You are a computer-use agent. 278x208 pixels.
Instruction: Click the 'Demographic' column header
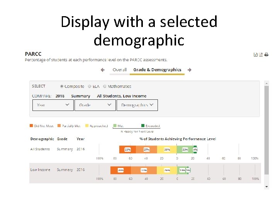(x=42, y=139)
